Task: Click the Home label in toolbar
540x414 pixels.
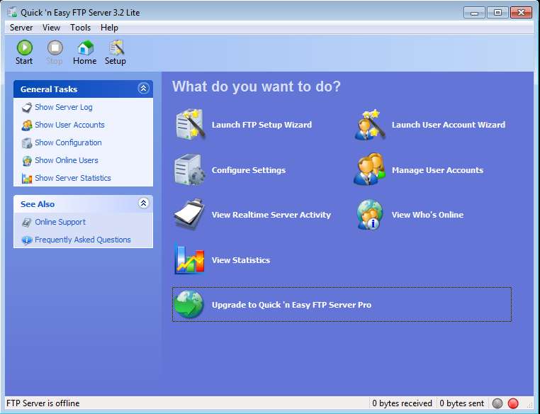Action: (85, 61)
